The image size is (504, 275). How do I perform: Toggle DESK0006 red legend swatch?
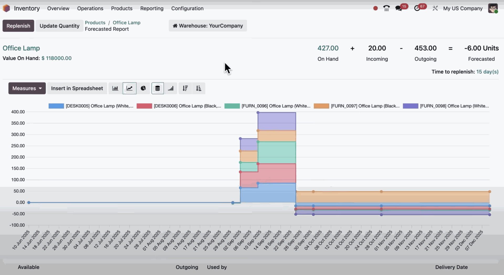tap(144, 106)
